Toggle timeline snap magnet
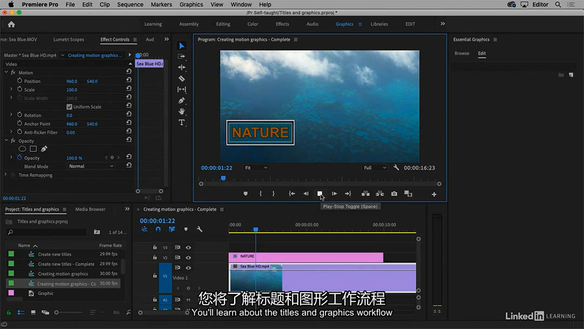584x329 pixels. [158, 229]
